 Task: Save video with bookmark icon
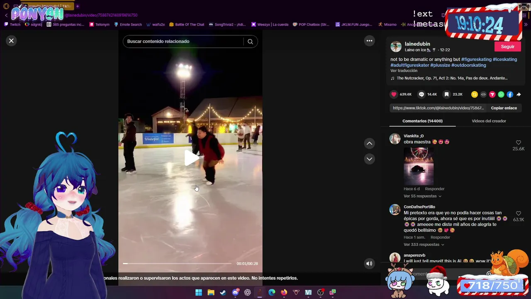pos(446,94)
